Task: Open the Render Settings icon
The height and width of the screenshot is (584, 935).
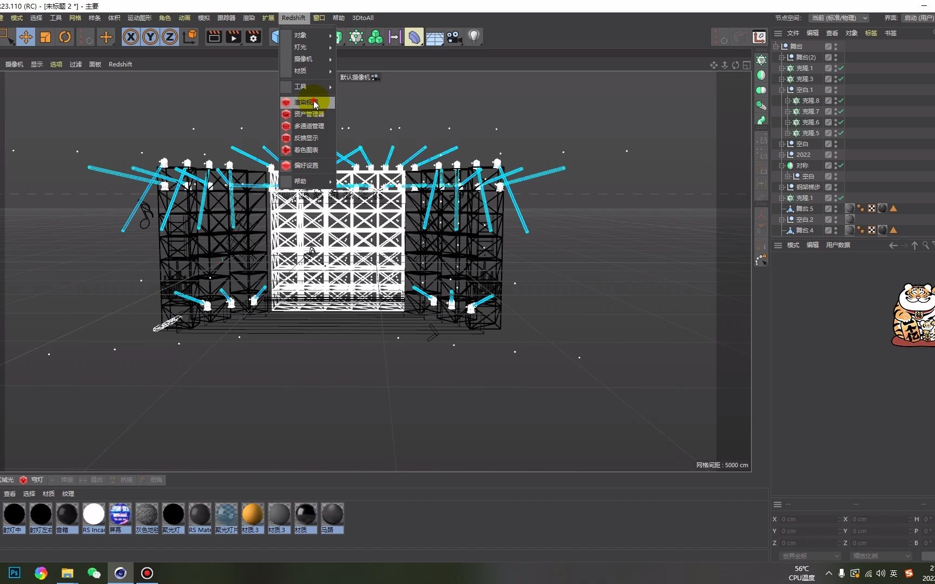Action: (x=253, y=37)
